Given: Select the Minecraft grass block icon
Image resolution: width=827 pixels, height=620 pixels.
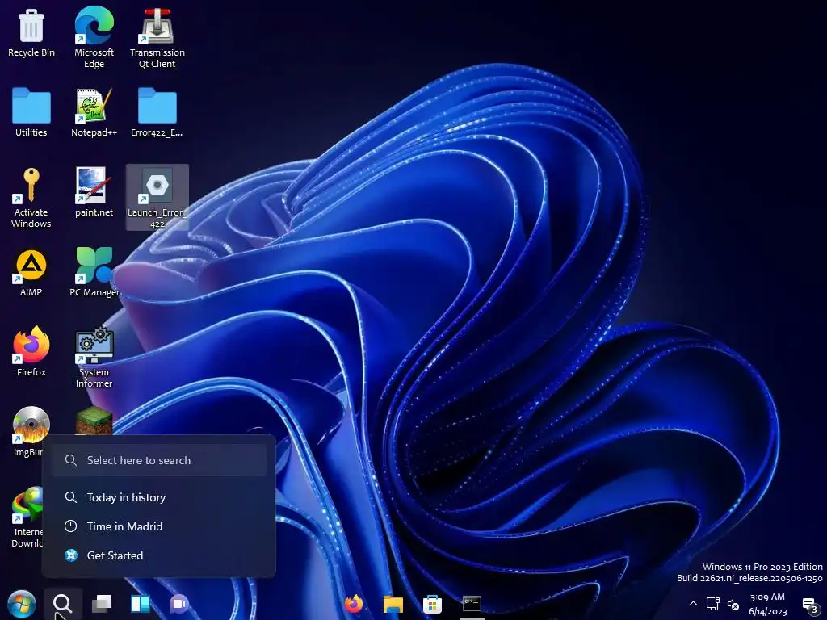Looking at the screenshot, I should (x=94, y=421).
